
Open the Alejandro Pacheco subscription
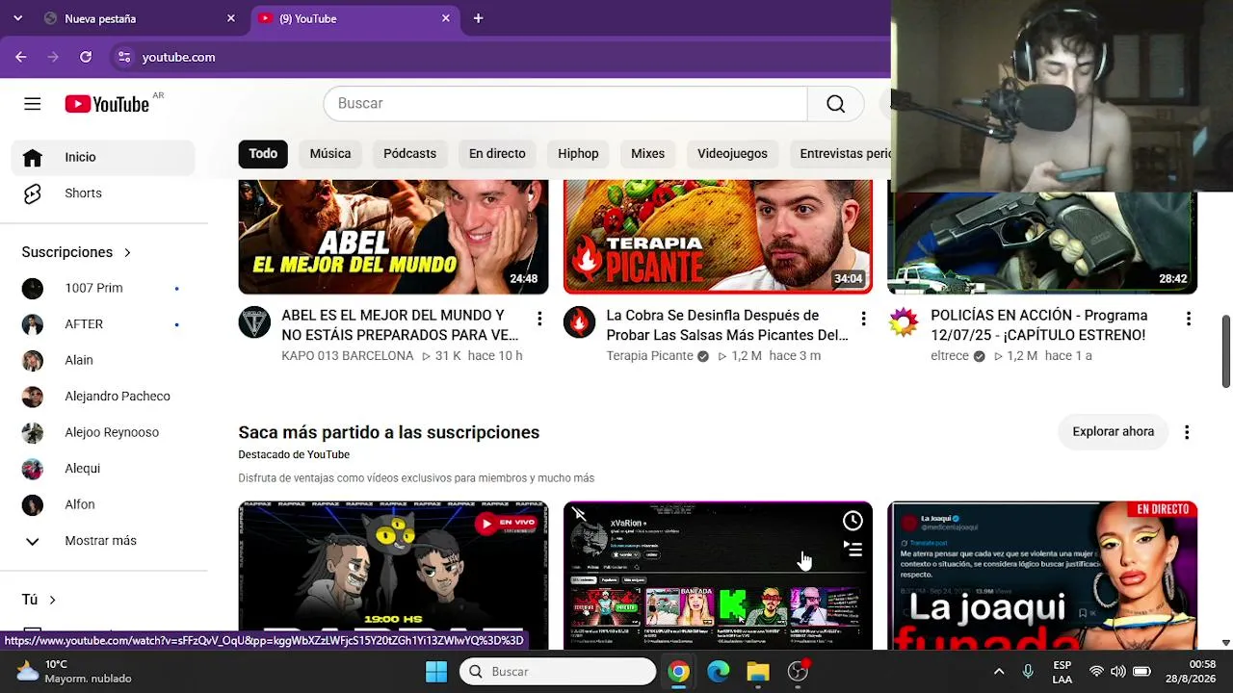103,397
